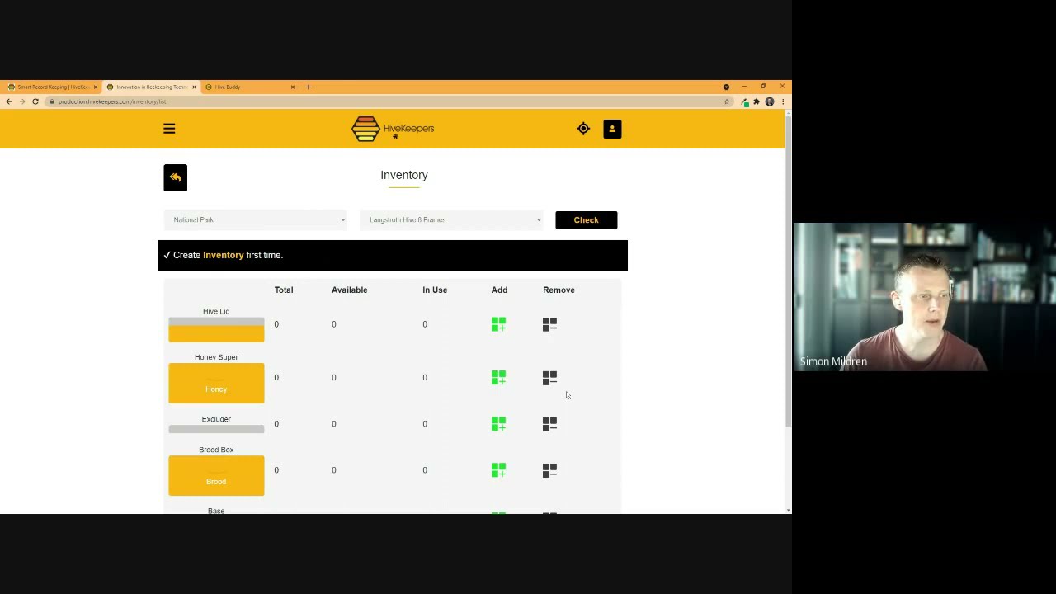
Task: Open Chrome three-dot menu
Action: [x=783, y=101]
